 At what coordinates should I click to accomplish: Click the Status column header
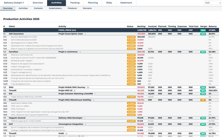coord(130,26)
